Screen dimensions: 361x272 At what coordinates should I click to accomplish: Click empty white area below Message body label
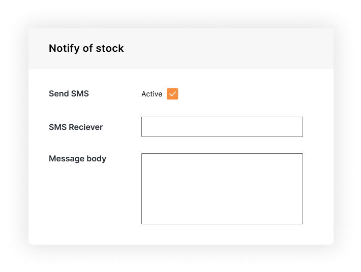[83, 197]
